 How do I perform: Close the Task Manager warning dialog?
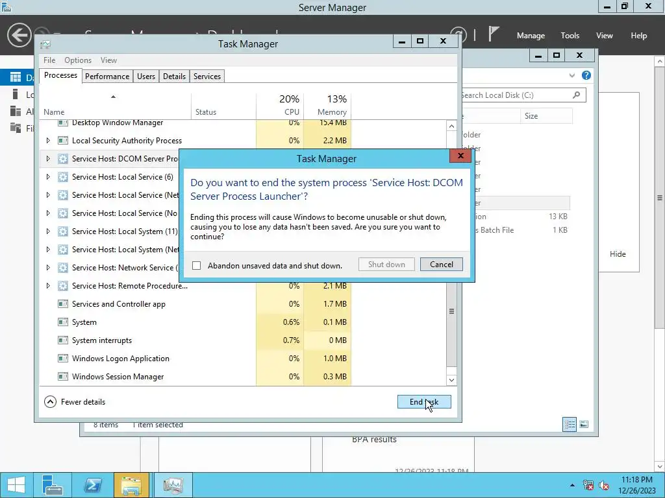click(460, 156)
